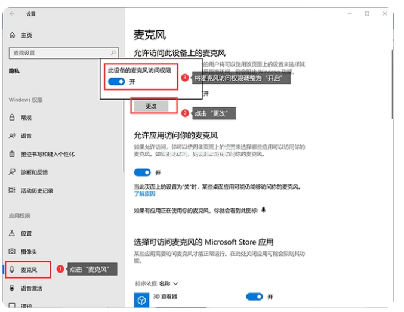
Task: Open the 了解原因 link
Action: coord(144,194)
